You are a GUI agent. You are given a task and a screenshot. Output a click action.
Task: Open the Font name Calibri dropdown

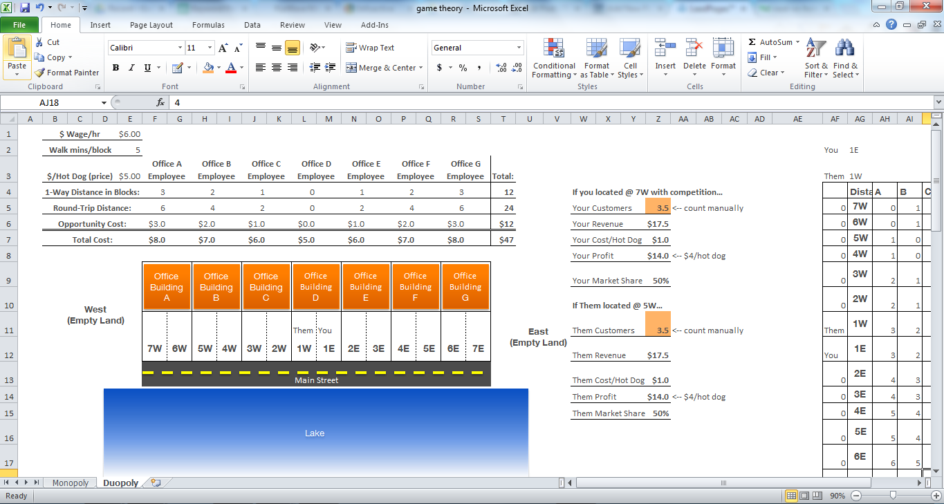180,48
